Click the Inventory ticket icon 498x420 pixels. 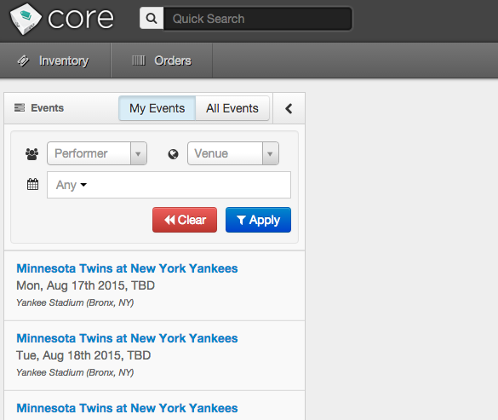click(x=23, y=60)
